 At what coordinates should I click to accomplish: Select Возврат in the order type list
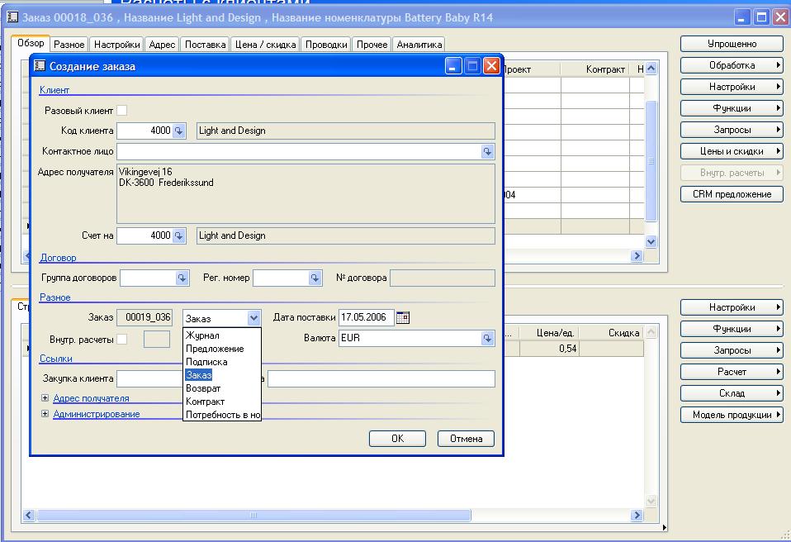[203, 388]
